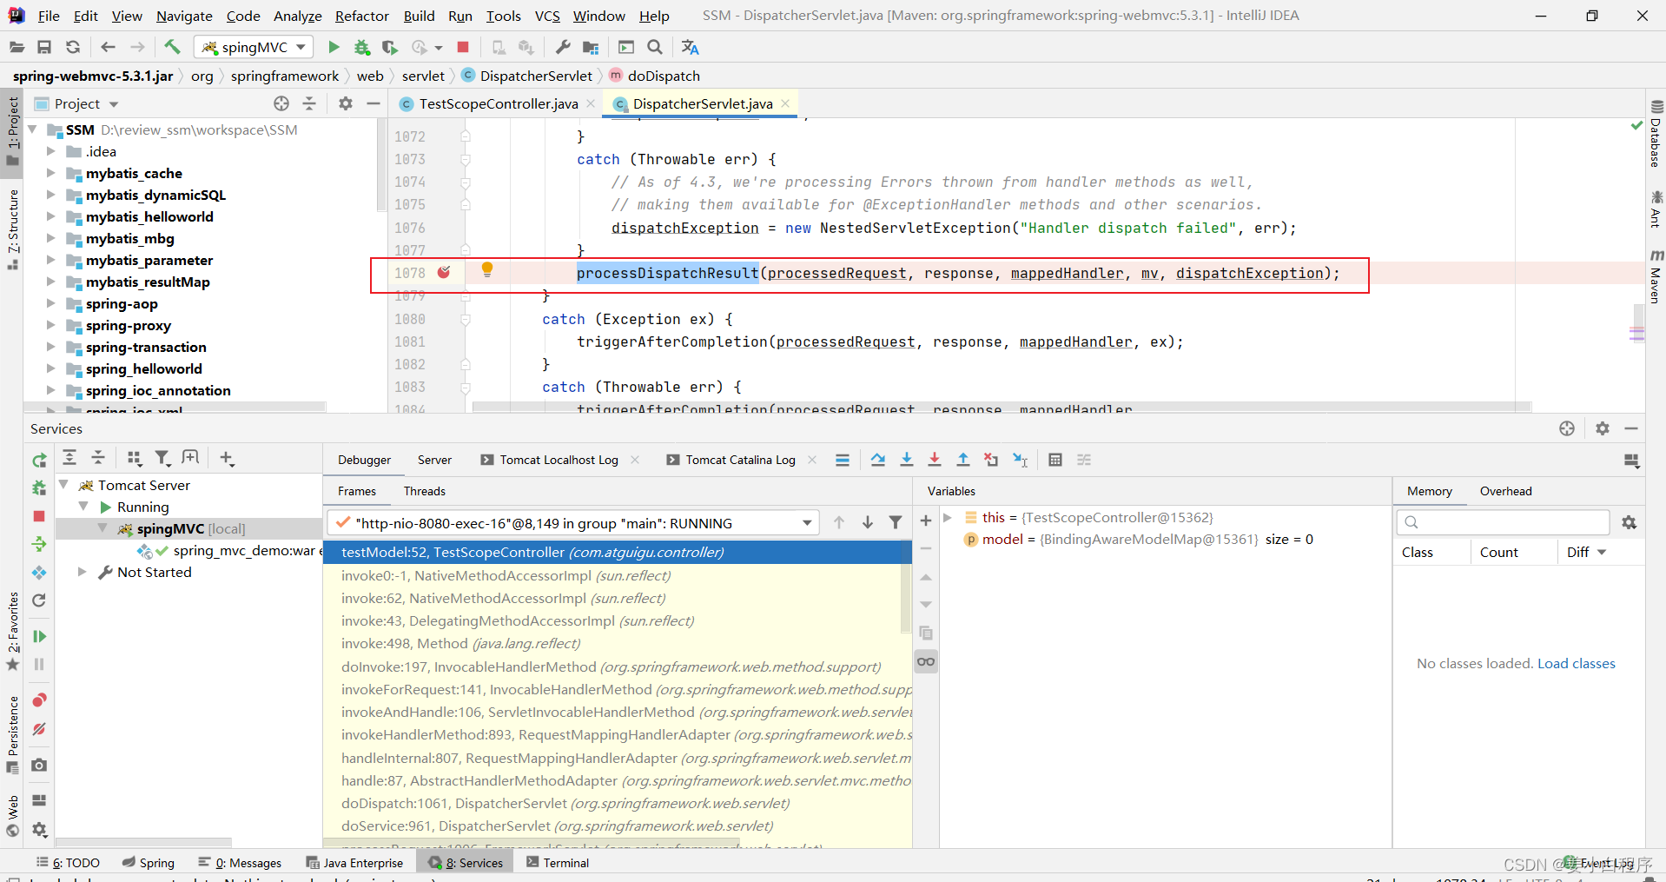1666x882 pixels.
Task: Open the Java Enterprise tool window button
Action: 354,863
